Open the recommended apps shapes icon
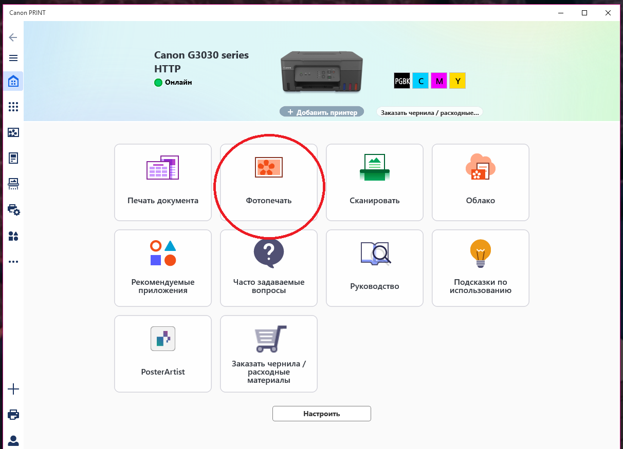Viewport: 623px width, 449px height. point(13,236)
